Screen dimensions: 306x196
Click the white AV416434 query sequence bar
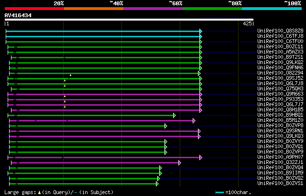tap(129, 20)
